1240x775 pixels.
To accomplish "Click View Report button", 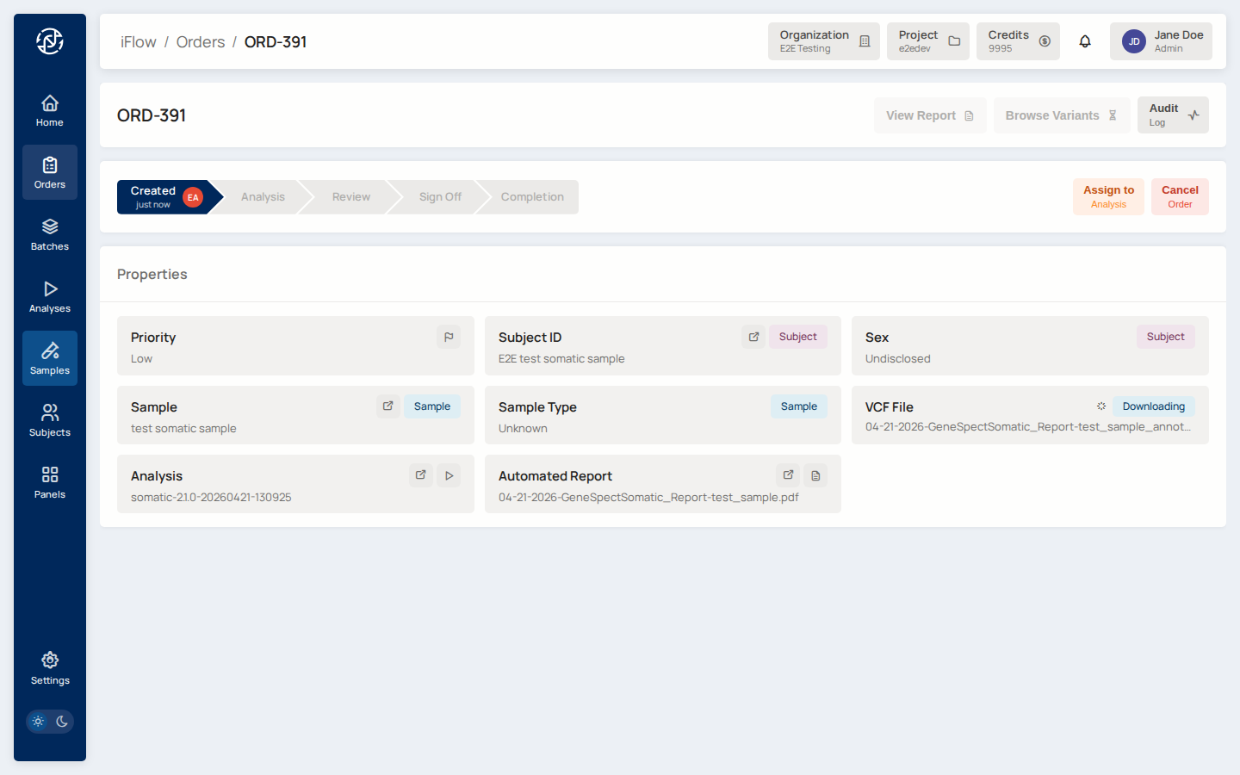I will pyautogui.click(x=930, y=115).
